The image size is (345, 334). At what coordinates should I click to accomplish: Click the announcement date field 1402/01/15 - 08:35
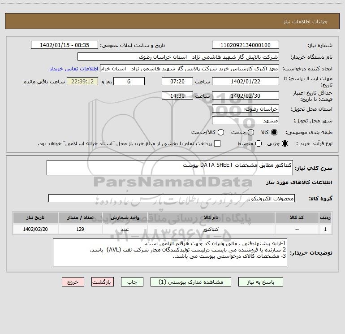pos(65,45)
